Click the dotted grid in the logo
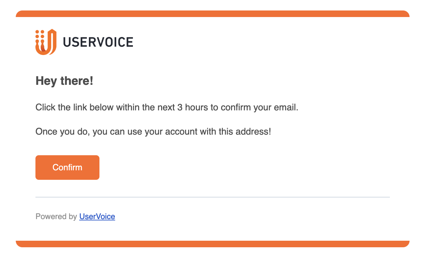This screenshot has height=262, width=424. click(40, 36)
